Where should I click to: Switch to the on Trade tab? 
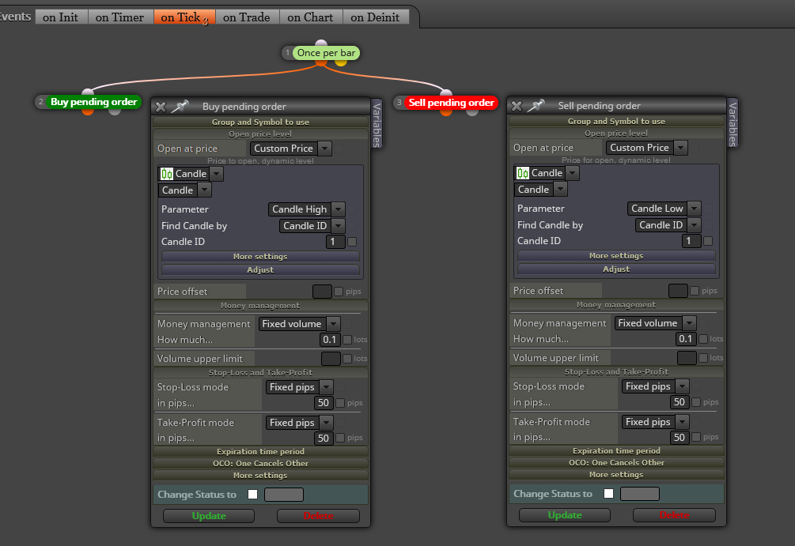[247, 17]
